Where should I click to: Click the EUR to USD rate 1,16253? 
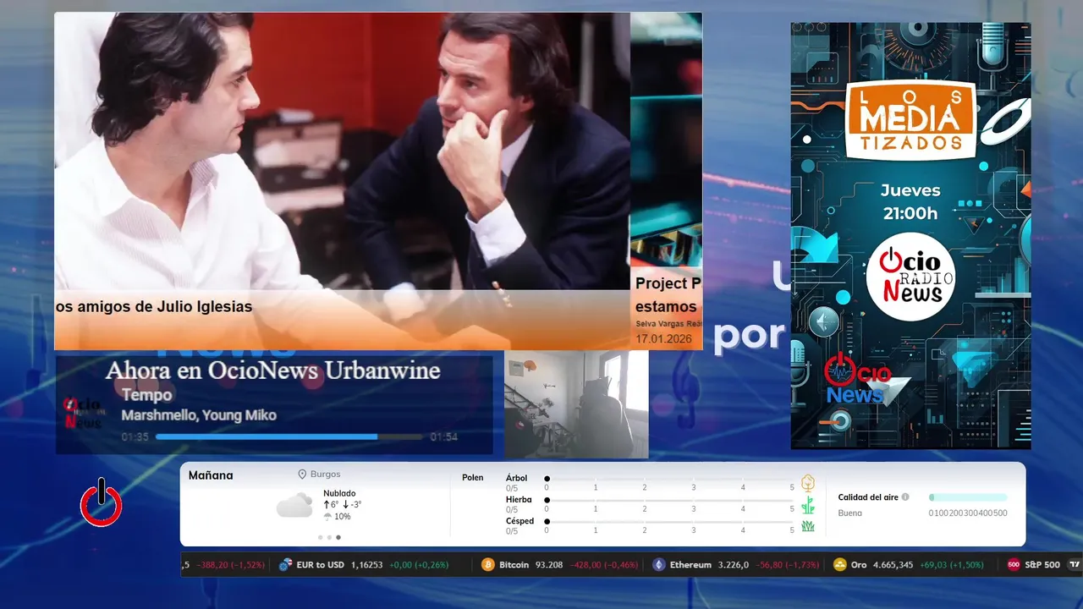click(367, 565)
